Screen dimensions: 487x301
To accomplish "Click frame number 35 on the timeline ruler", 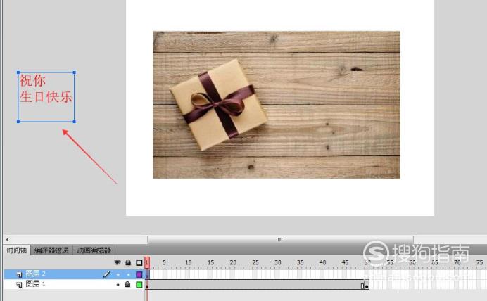I will click(x=300, y=262).
